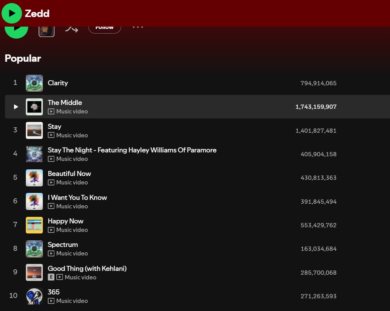
Task: Click the Zedd artist name in header
Action: coord(37,14)
